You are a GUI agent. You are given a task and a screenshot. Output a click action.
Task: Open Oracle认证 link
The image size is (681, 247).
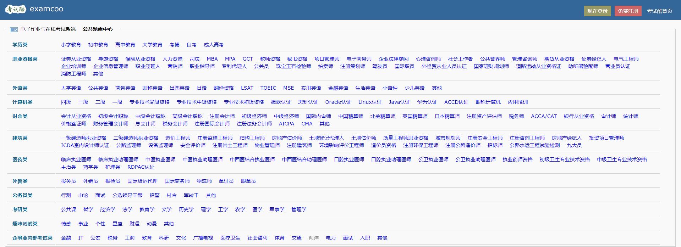pos(338,102)
